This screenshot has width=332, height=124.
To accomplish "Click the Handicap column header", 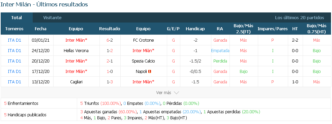I will tap(195, 29).
